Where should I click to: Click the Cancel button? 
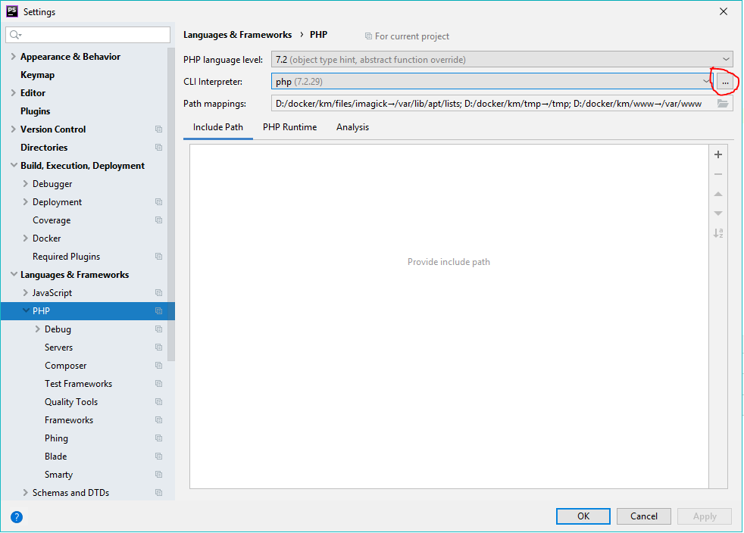[643, 516]
